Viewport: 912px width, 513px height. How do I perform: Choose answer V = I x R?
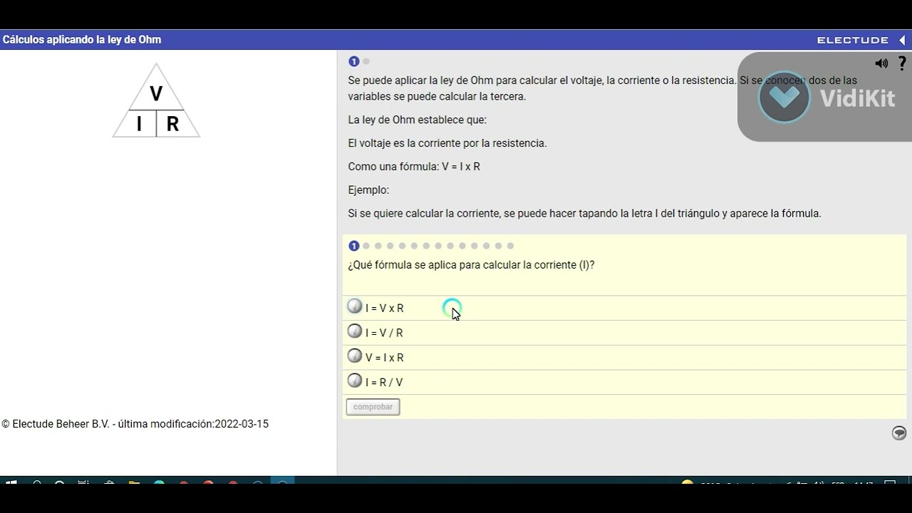(x=624, y=357)
